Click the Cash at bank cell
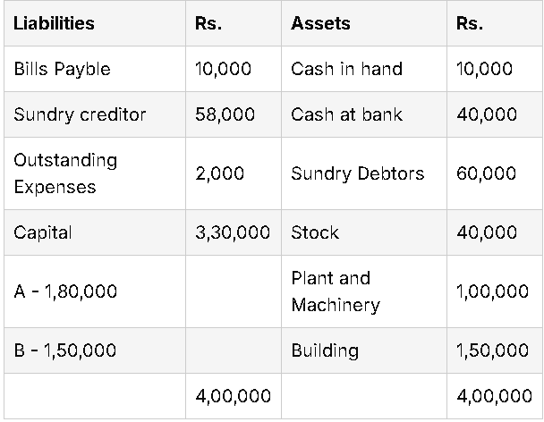544x422 pixels. [x=346, y=114]
